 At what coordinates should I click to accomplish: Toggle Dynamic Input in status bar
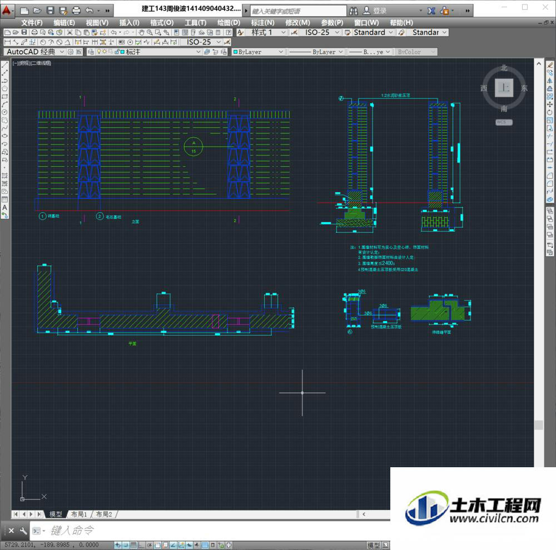coord(190,545)
